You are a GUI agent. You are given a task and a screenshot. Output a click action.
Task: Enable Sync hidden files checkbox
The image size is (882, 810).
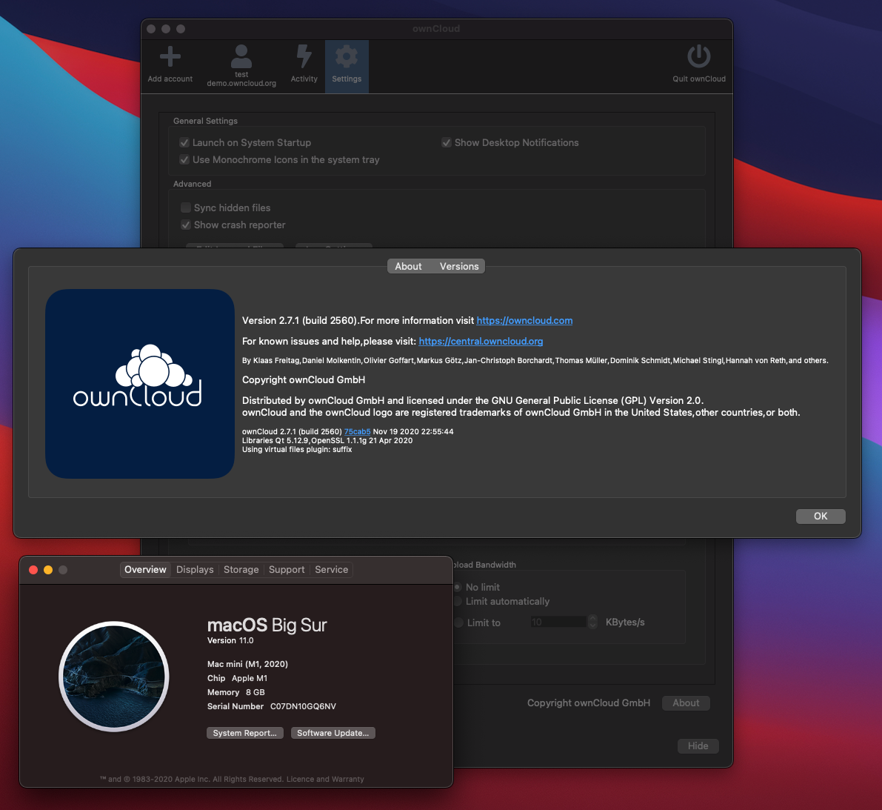pos(186,208)
